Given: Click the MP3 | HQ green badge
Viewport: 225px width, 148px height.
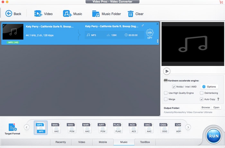Looking at the screenshot, I should pos(13,42).
